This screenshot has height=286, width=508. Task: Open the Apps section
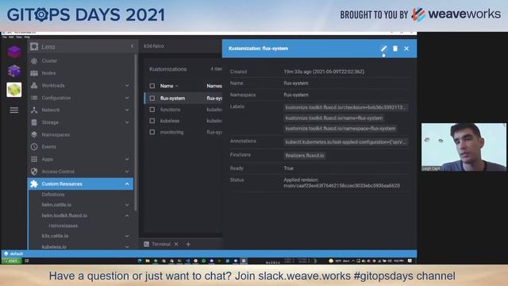tap(48, 159)
